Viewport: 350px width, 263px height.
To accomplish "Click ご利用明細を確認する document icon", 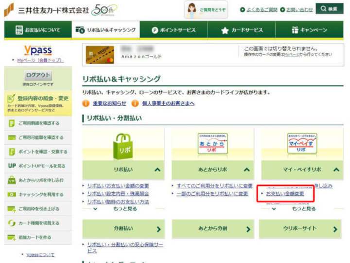I will [x=11, y=123].
